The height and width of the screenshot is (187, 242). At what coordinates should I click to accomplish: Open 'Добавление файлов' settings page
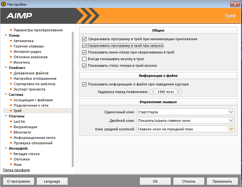coord(31,73)
